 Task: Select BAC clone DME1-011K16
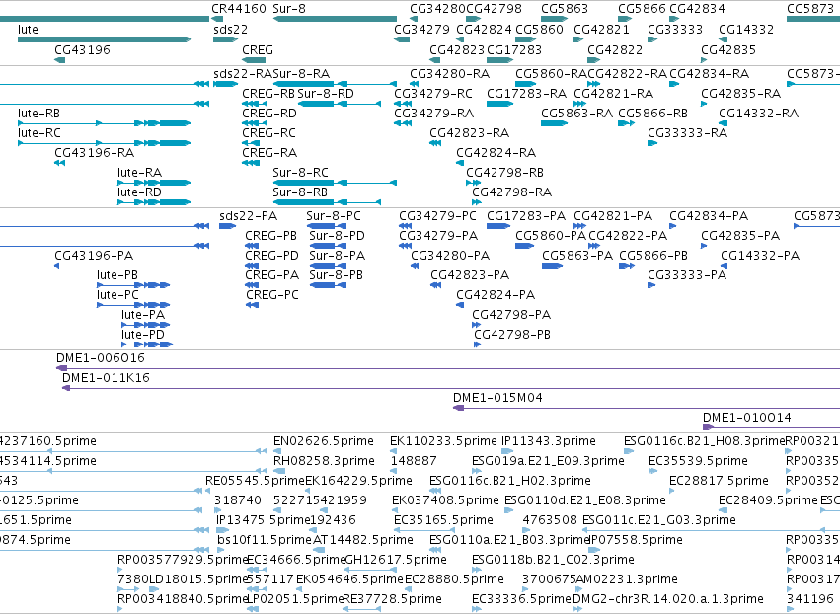pos(106,378)
